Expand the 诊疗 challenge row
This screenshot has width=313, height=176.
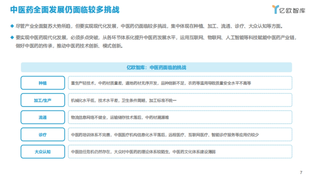pos(180,134)
